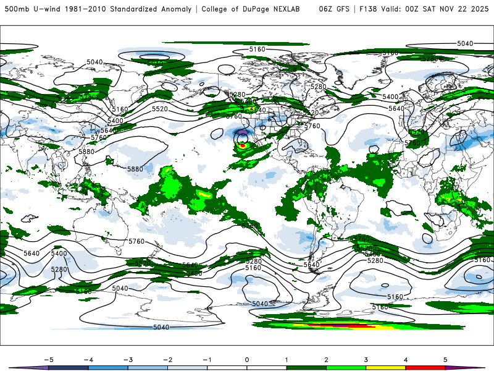The image size is (494, 371).
Task: Click the '06Z GFS' model run label
Action: click(x=334, y=9)
